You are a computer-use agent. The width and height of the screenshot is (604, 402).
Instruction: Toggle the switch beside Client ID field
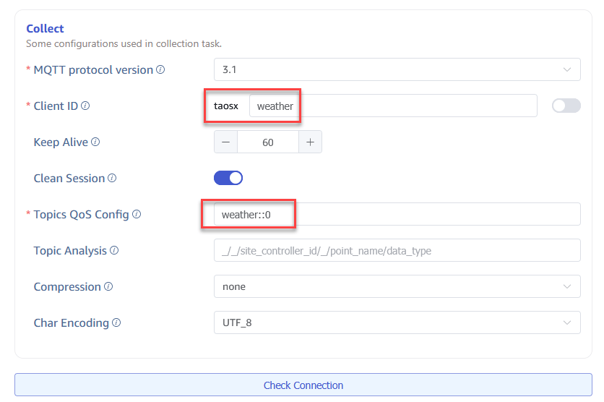[566, 106]
